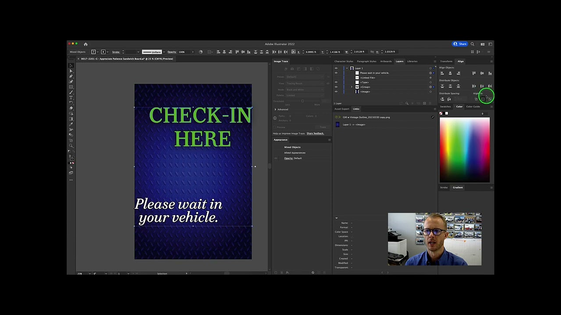Click the Search magnifier in title bar
Image resolution: width=561 pixels, height=315 pixels.
(x=472, y=44)
